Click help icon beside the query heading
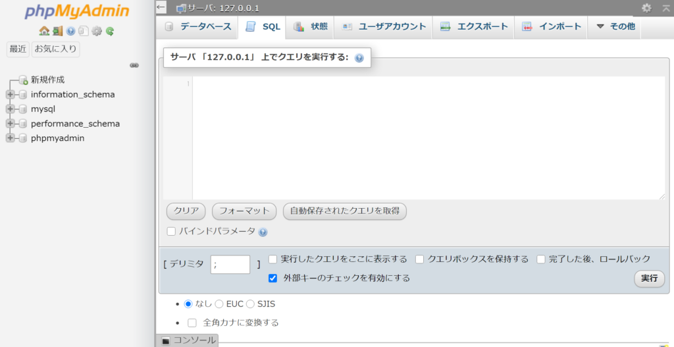Image resolution: width=674 pixels, height=347 pixels. point(359,58)
